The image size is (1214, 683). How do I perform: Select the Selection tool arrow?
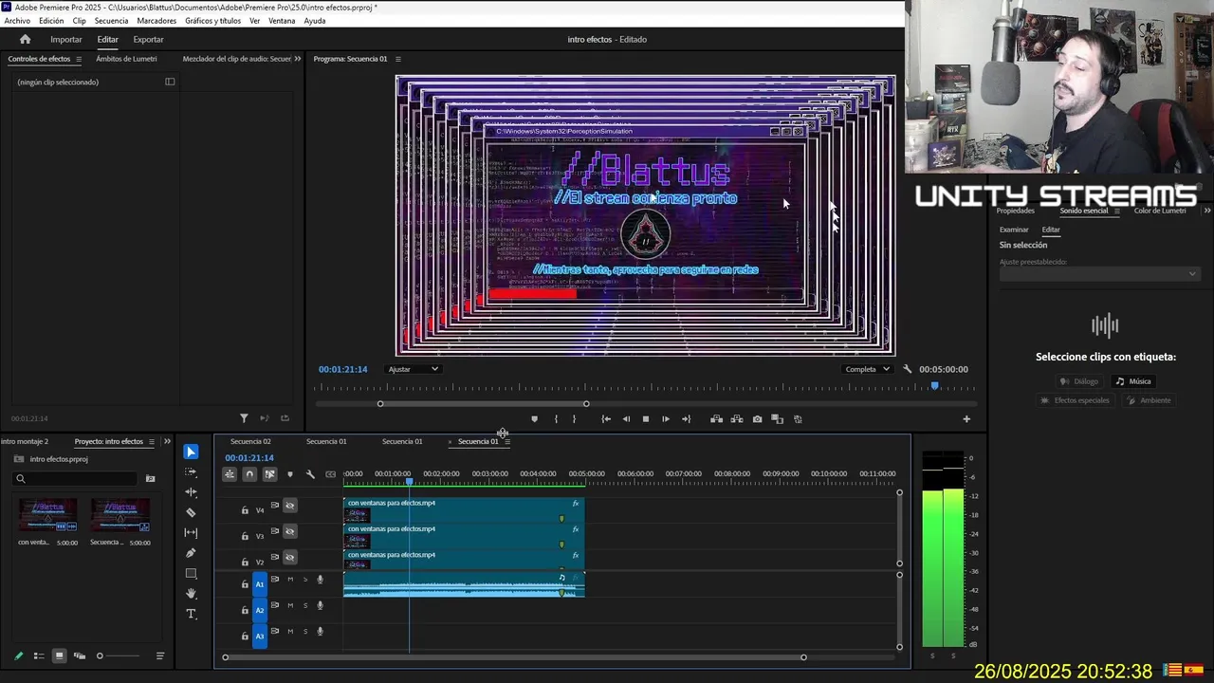click(191, 452)
